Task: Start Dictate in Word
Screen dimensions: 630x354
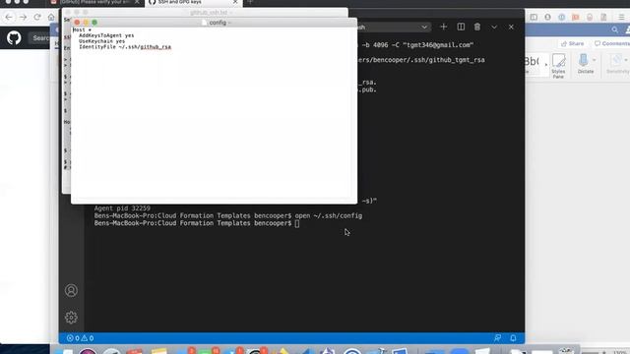Action: (584, 64)
